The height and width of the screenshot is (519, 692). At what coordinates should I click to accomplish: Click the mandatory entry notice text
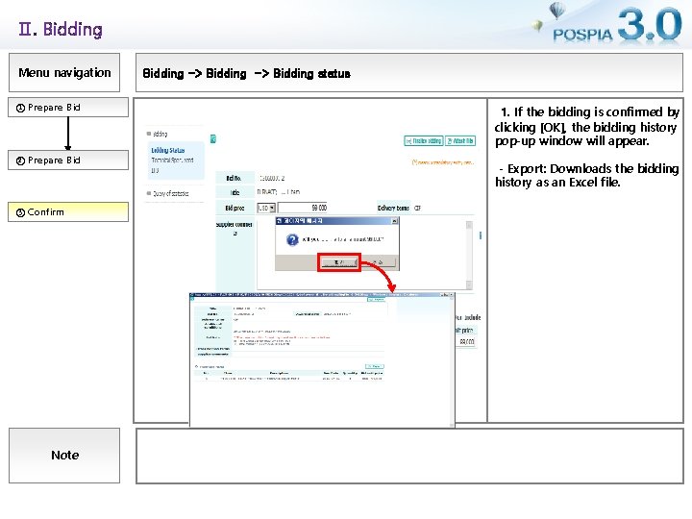click(443, 162)
